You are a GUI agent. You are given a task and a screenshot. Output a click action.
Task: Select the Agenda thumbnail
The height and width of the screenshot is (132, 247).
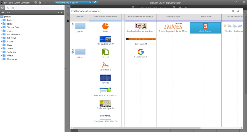coord(105,78)
